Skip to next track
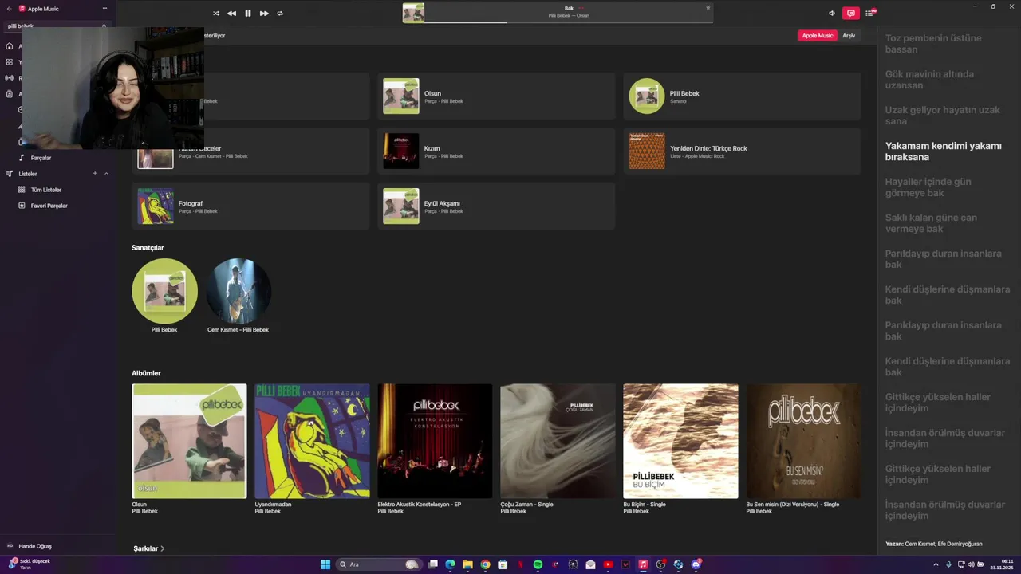Image resolution: width=1021 pixels, height=574 pixels. (264, 14)
